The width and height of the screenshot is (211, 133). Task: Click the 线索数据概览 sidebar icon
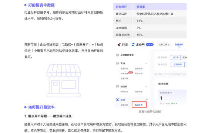pyautogui.click(x=117, y=55)
